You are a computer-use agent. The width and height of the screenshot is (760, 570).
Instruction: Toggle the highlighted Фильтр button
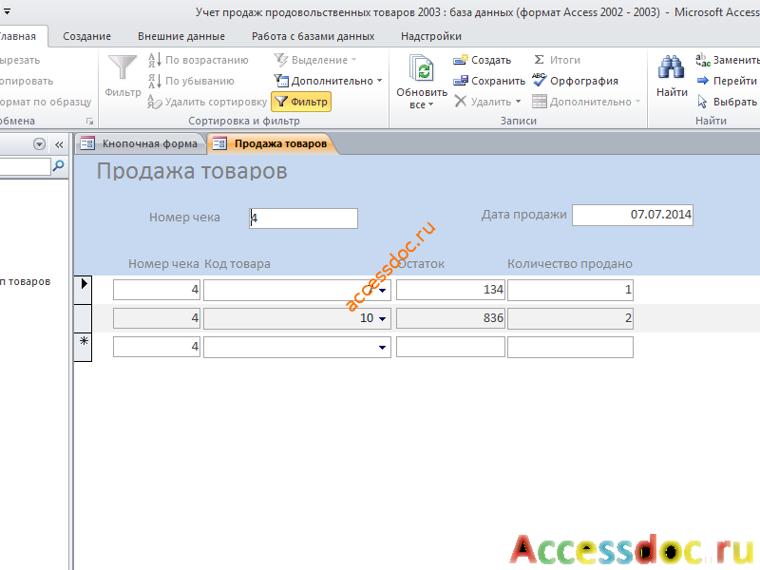(301, 102)
